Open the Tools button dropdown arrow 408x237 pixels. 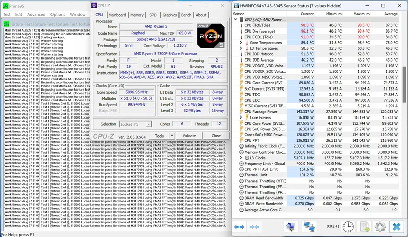[172, 135]
